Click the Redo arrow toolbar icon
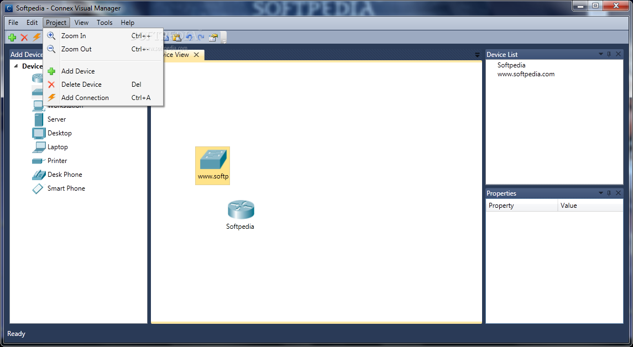633x347 pixels. [201, 38]
